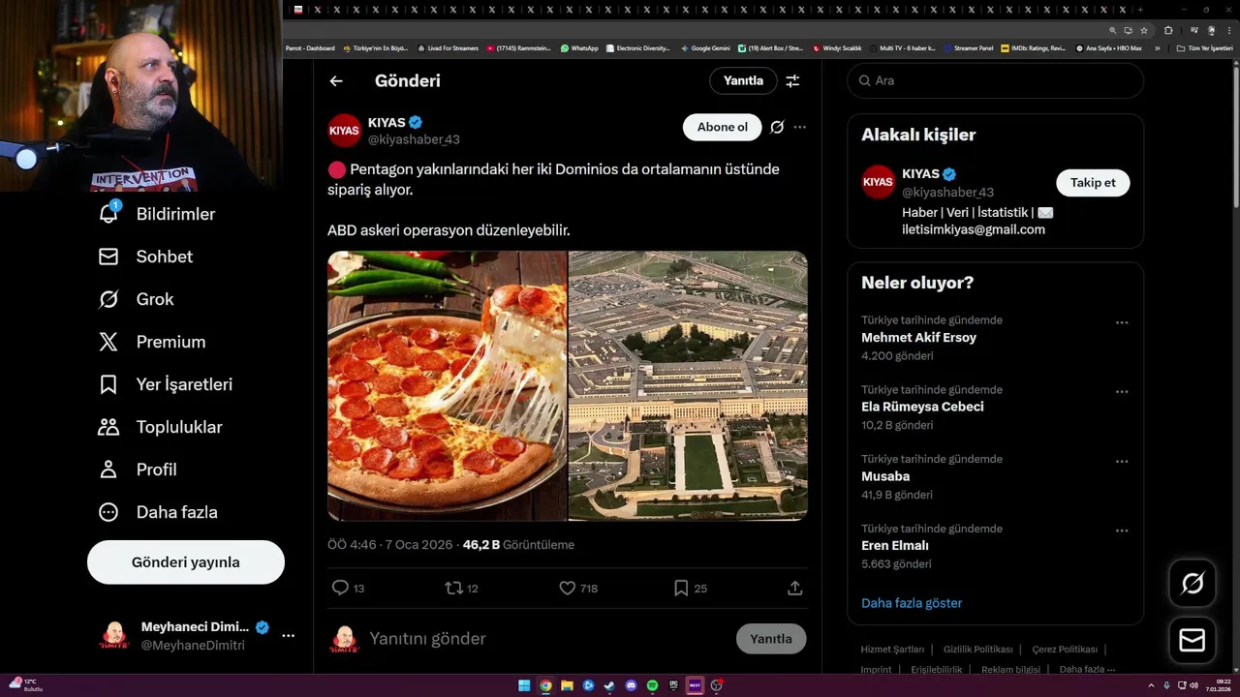Viewport: 1240px width, 697px height.
Task: Open KIYAS avatar on the post
Action: pyautogui.click(x=345, y=131)
